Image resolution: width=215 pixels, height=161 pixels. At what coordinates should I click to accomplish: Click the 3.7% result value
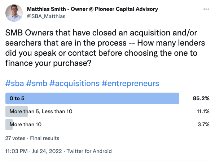tap(203, 124)
